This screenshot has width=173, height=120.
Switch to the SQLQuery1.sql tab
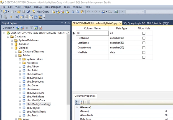click(146, 23)
